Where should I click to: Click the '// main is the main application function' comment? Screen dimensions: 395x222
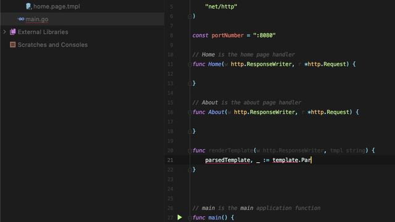coord(257,208)
